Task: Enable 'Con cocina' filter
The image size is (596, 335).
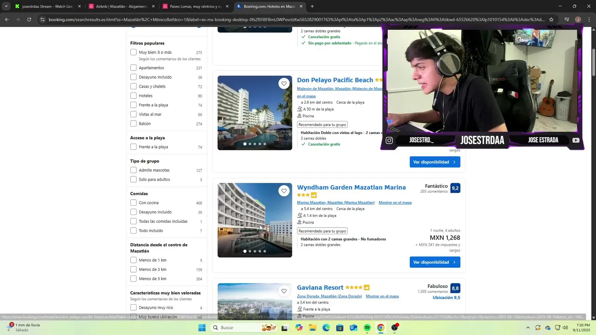Action: coord(134,203)
